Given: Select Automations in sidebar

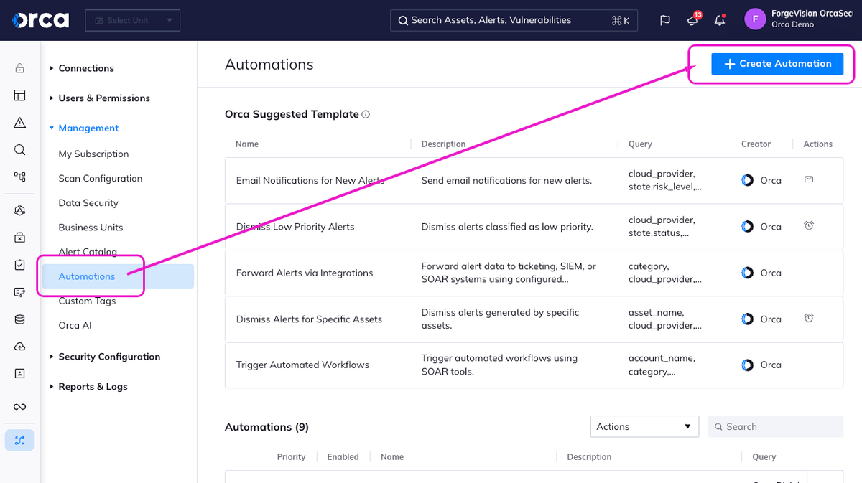Looking at the screenshot, I should coord(118,276).
